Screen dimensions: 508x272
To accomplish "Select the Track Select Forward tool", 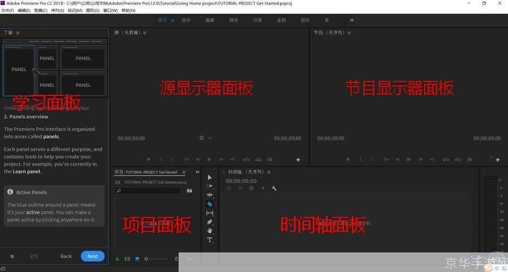I will click(x=210, y=186).
